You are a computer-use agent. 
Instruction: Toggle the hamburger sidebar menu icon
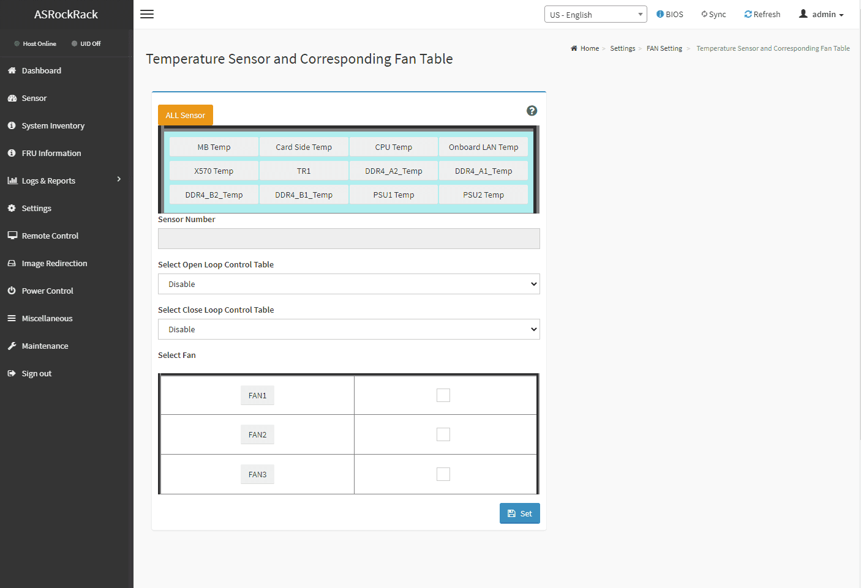[147, 14]
